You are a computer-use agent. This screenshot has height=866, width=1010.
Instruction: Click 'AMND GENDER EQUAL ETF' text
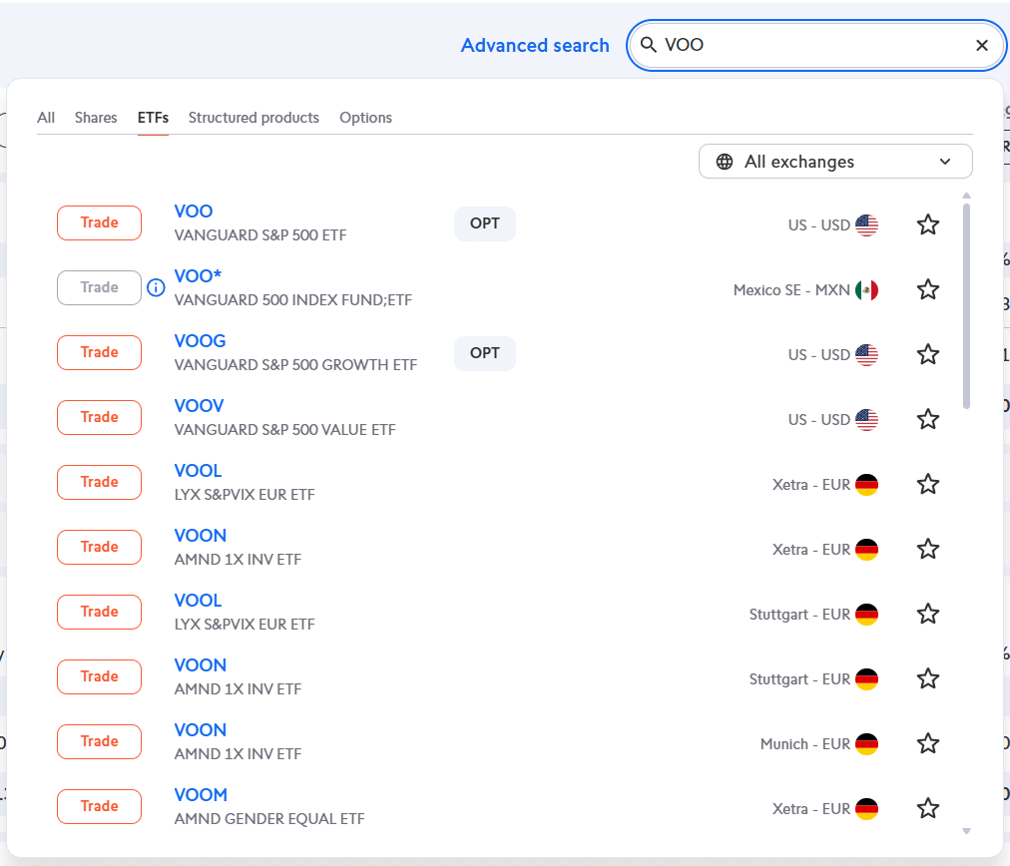tap(269, 818)
